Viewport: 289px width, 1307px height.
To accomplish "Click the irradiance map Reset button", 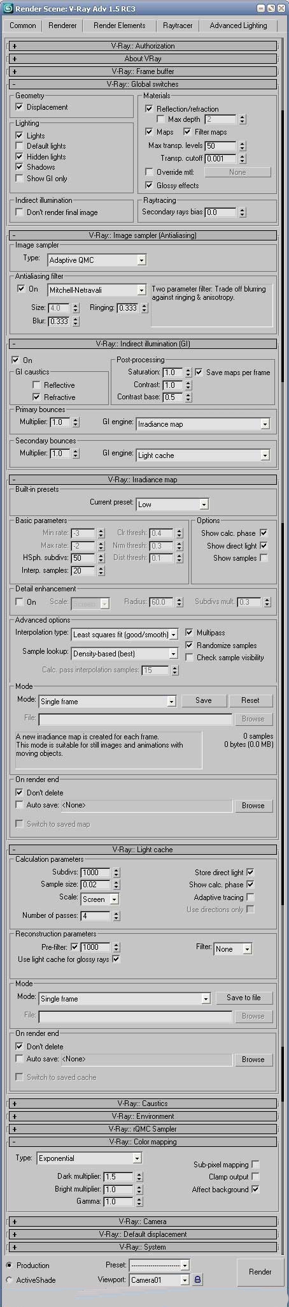I will [250, 700].
